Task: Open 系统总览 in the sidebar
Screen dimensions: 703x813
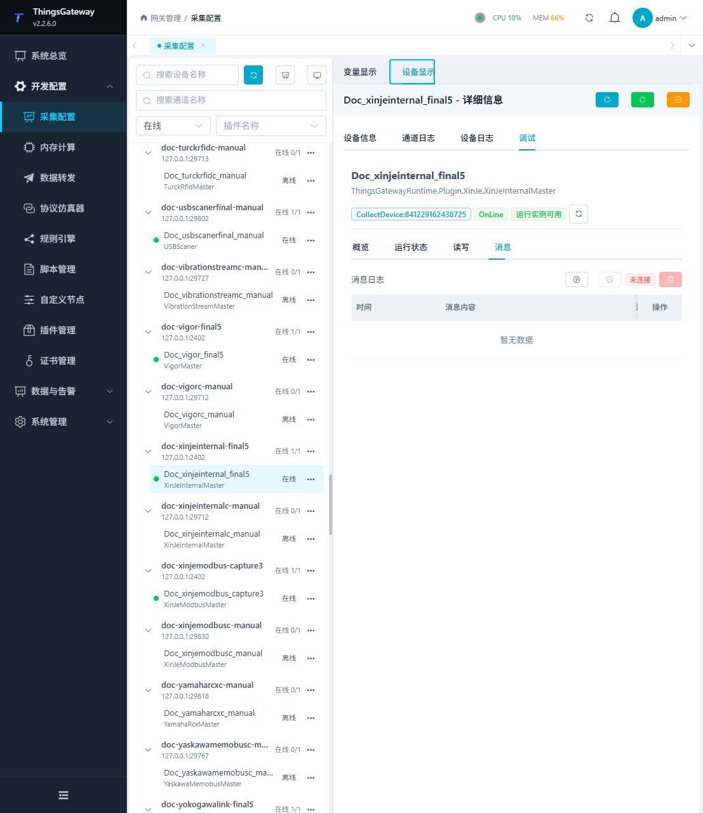Action: 64,56
